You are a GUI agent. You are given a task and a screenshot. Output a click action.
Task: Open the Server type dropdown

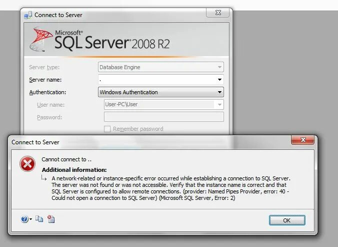coord(219,67)
